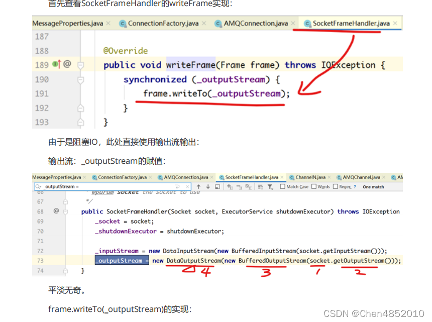Screen dimensions: 432x322
Task: Toggle multiline filter settings icon in find bar
Action: point(260,187)
